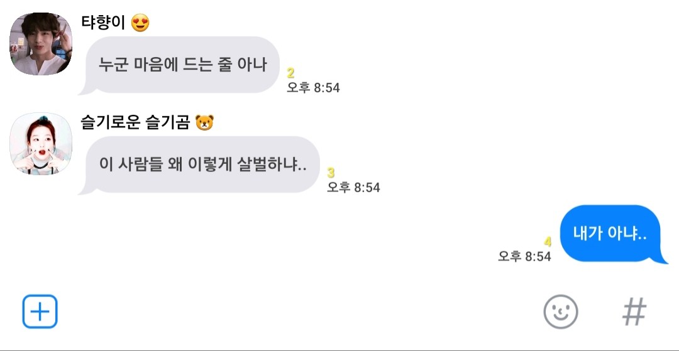Tap the hashtag search icon
The width and height of the screenshot is (679, 351).
pos(634,311)
